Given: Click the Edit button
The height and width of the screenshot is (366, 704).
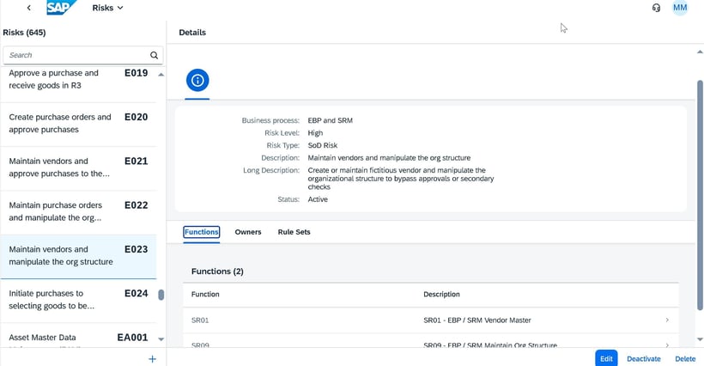Looking at the screenshot, I should pyautogui.click(x=606, y=358).
